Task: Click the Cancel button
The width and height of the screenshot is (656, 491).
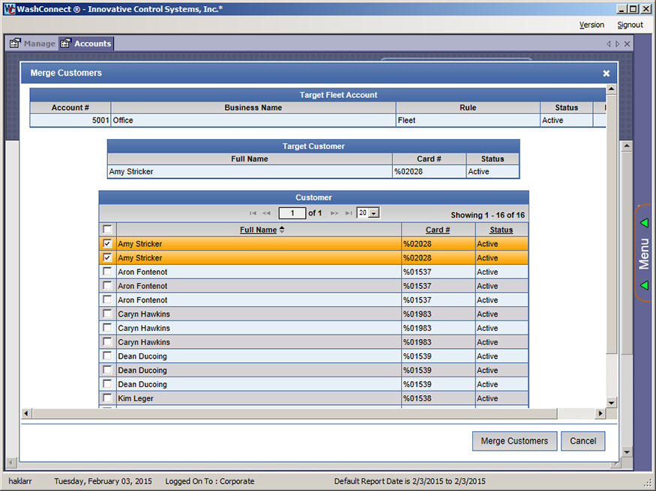Action: (583, 441)
